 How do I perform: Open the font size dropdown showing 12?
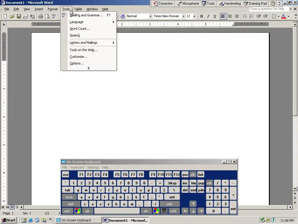click(x=194, y=16)
